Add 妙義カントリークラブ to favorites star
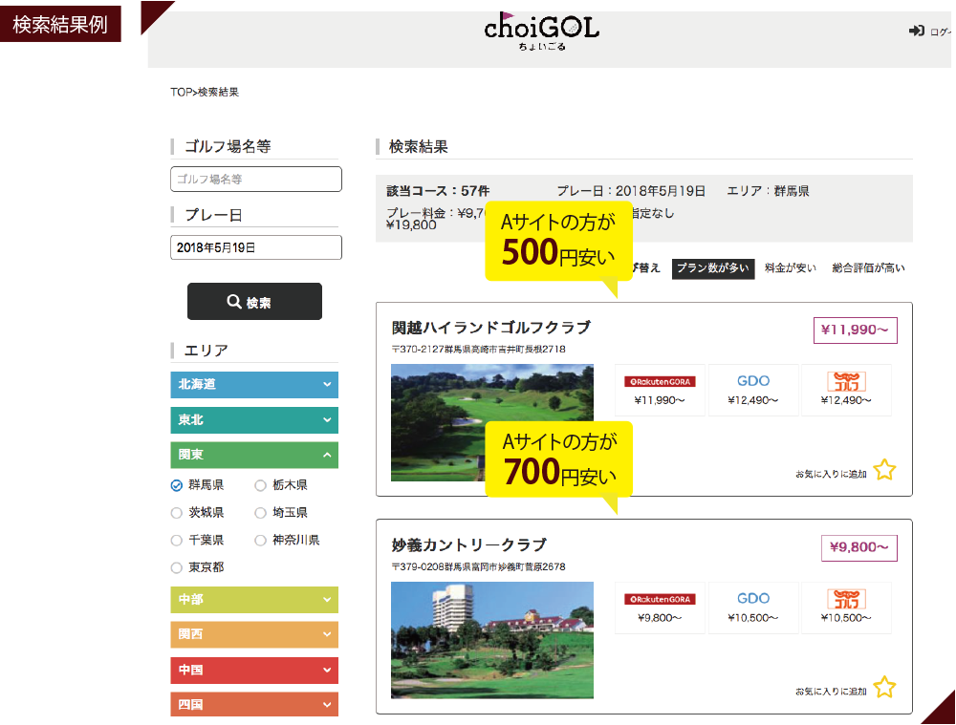 tap(884, 687)
